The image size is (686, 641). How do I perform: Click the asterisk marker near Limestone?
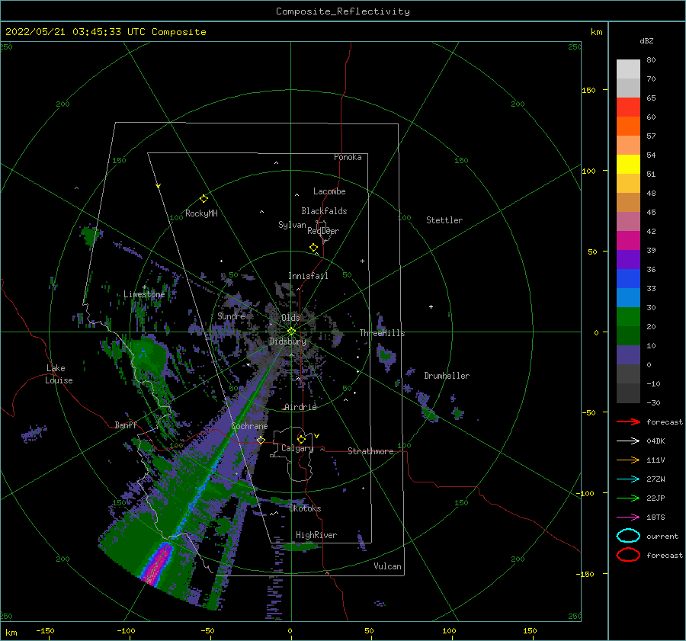[144, 287]
